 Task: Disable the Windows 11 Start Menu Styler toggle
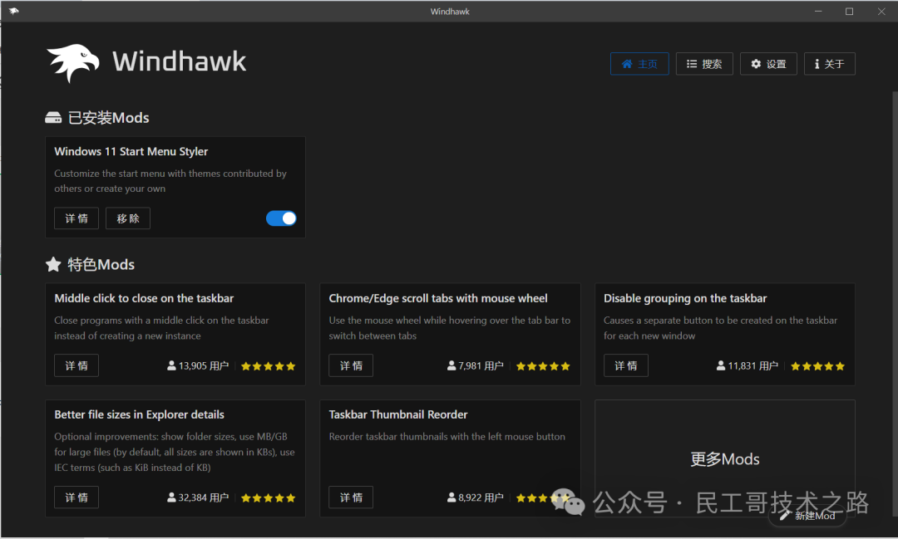pyautogui.click(x=281, y=218)
